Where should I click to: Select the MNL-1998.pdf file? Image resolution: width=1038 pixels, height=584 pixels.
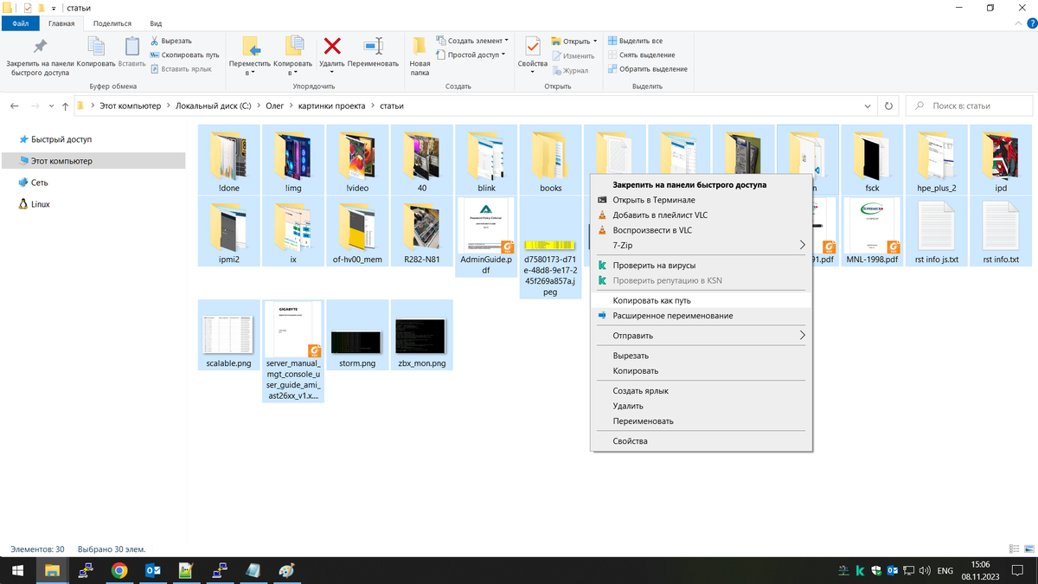point(872,232)
